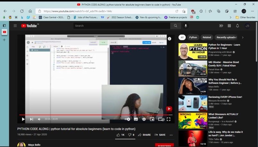Open Freelance projects bookmark
This screenshot has height=147, width=258.
(x=176, y=17)
